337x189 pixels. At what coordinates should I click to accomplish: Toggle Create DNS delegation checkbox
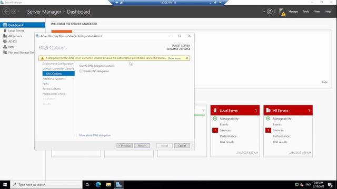coord(81,71)
